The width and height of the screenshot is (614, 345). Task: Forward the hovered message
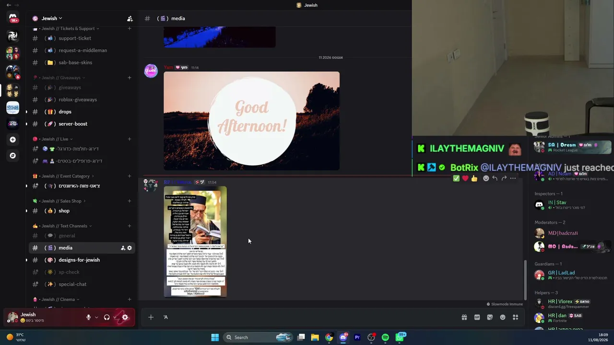[x=504, y=178]
